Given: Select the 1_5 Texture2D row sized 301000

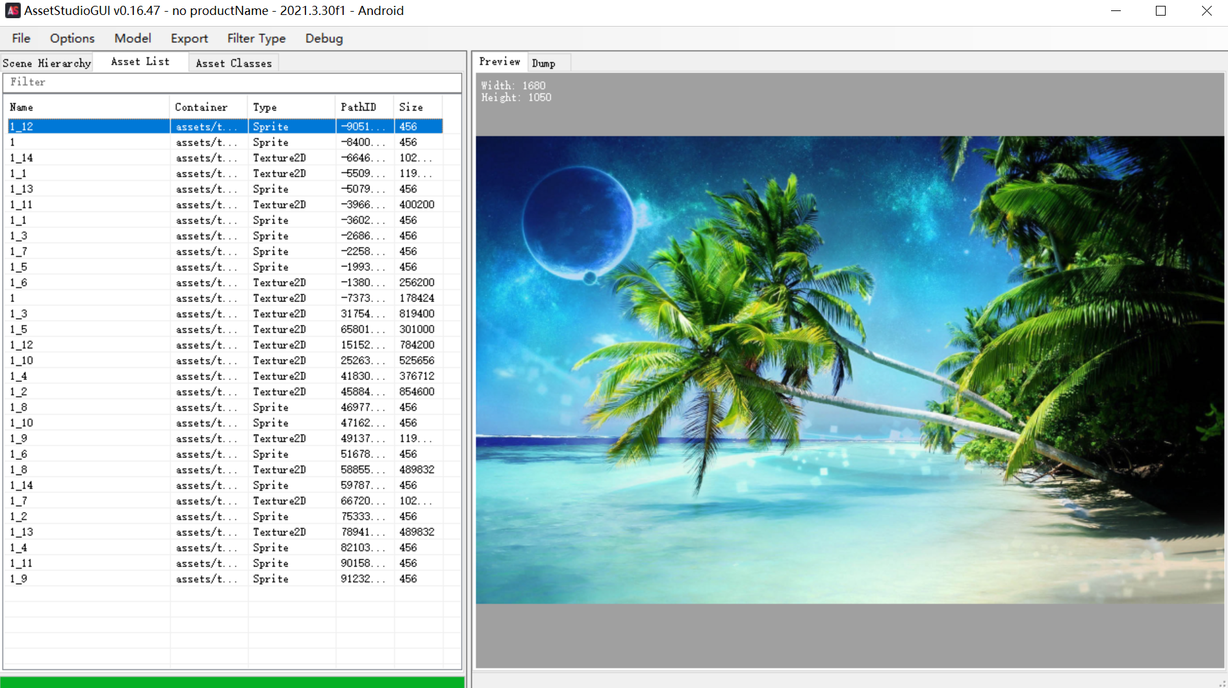Looking at the screenshot, I should pos(225,329).
